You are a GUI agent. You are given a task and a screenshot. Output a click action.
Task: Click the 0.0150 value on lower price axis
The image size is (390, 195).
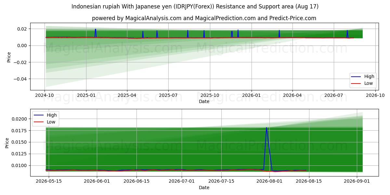tap(20, 142)
